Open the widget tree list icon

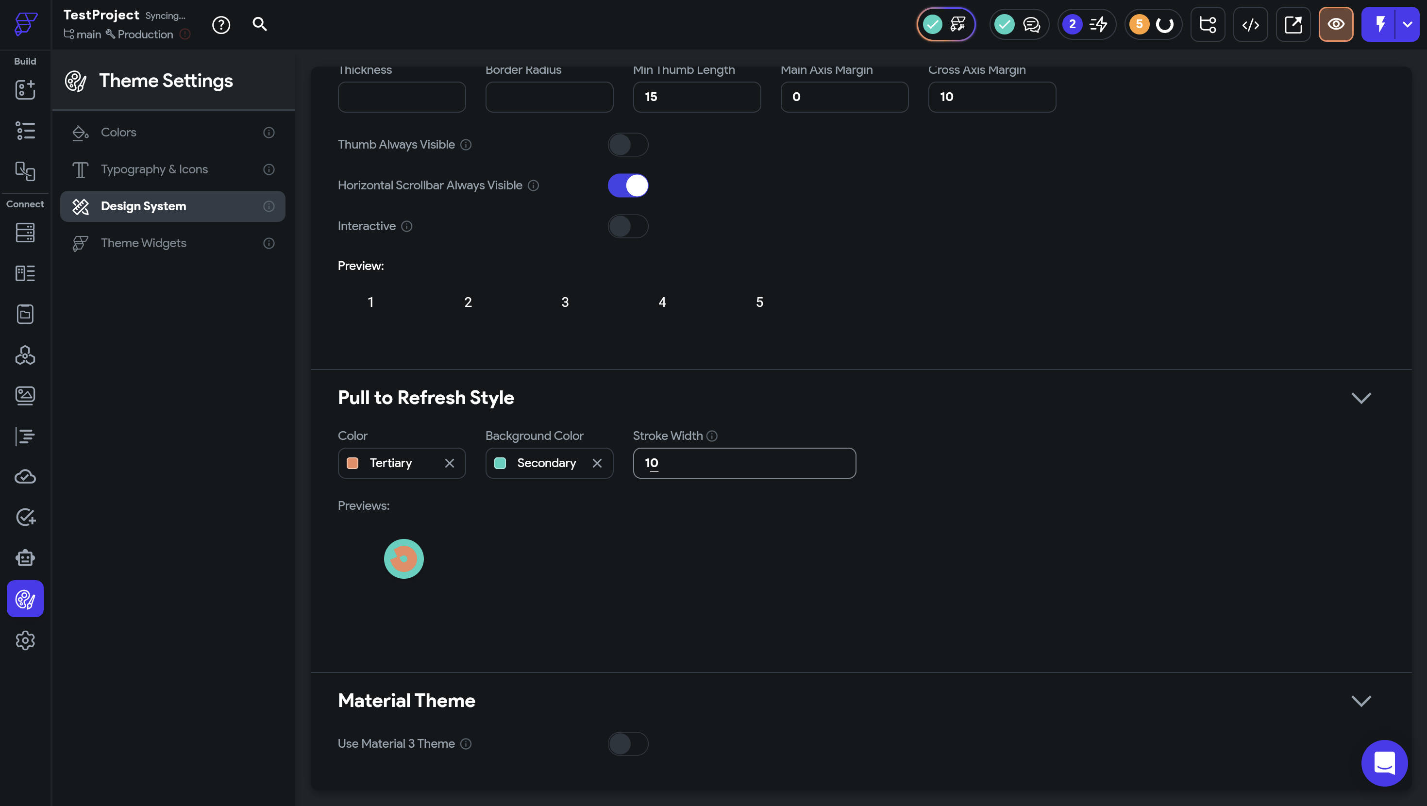coord(25,131)
